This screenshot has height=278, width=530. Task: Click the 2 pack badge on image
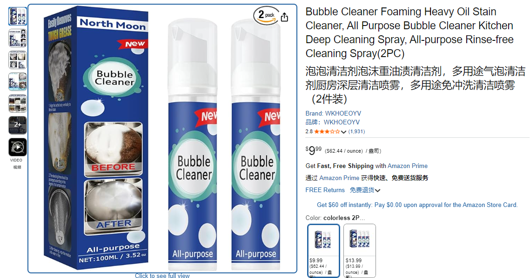[x=266, y=15]
